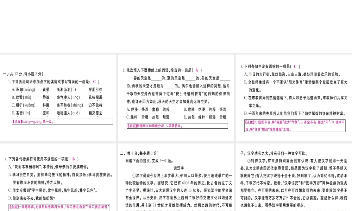Select question 3 option A 节日的步行街
Image resolution: width=352 pixels, height=211 pixels.
293,75
